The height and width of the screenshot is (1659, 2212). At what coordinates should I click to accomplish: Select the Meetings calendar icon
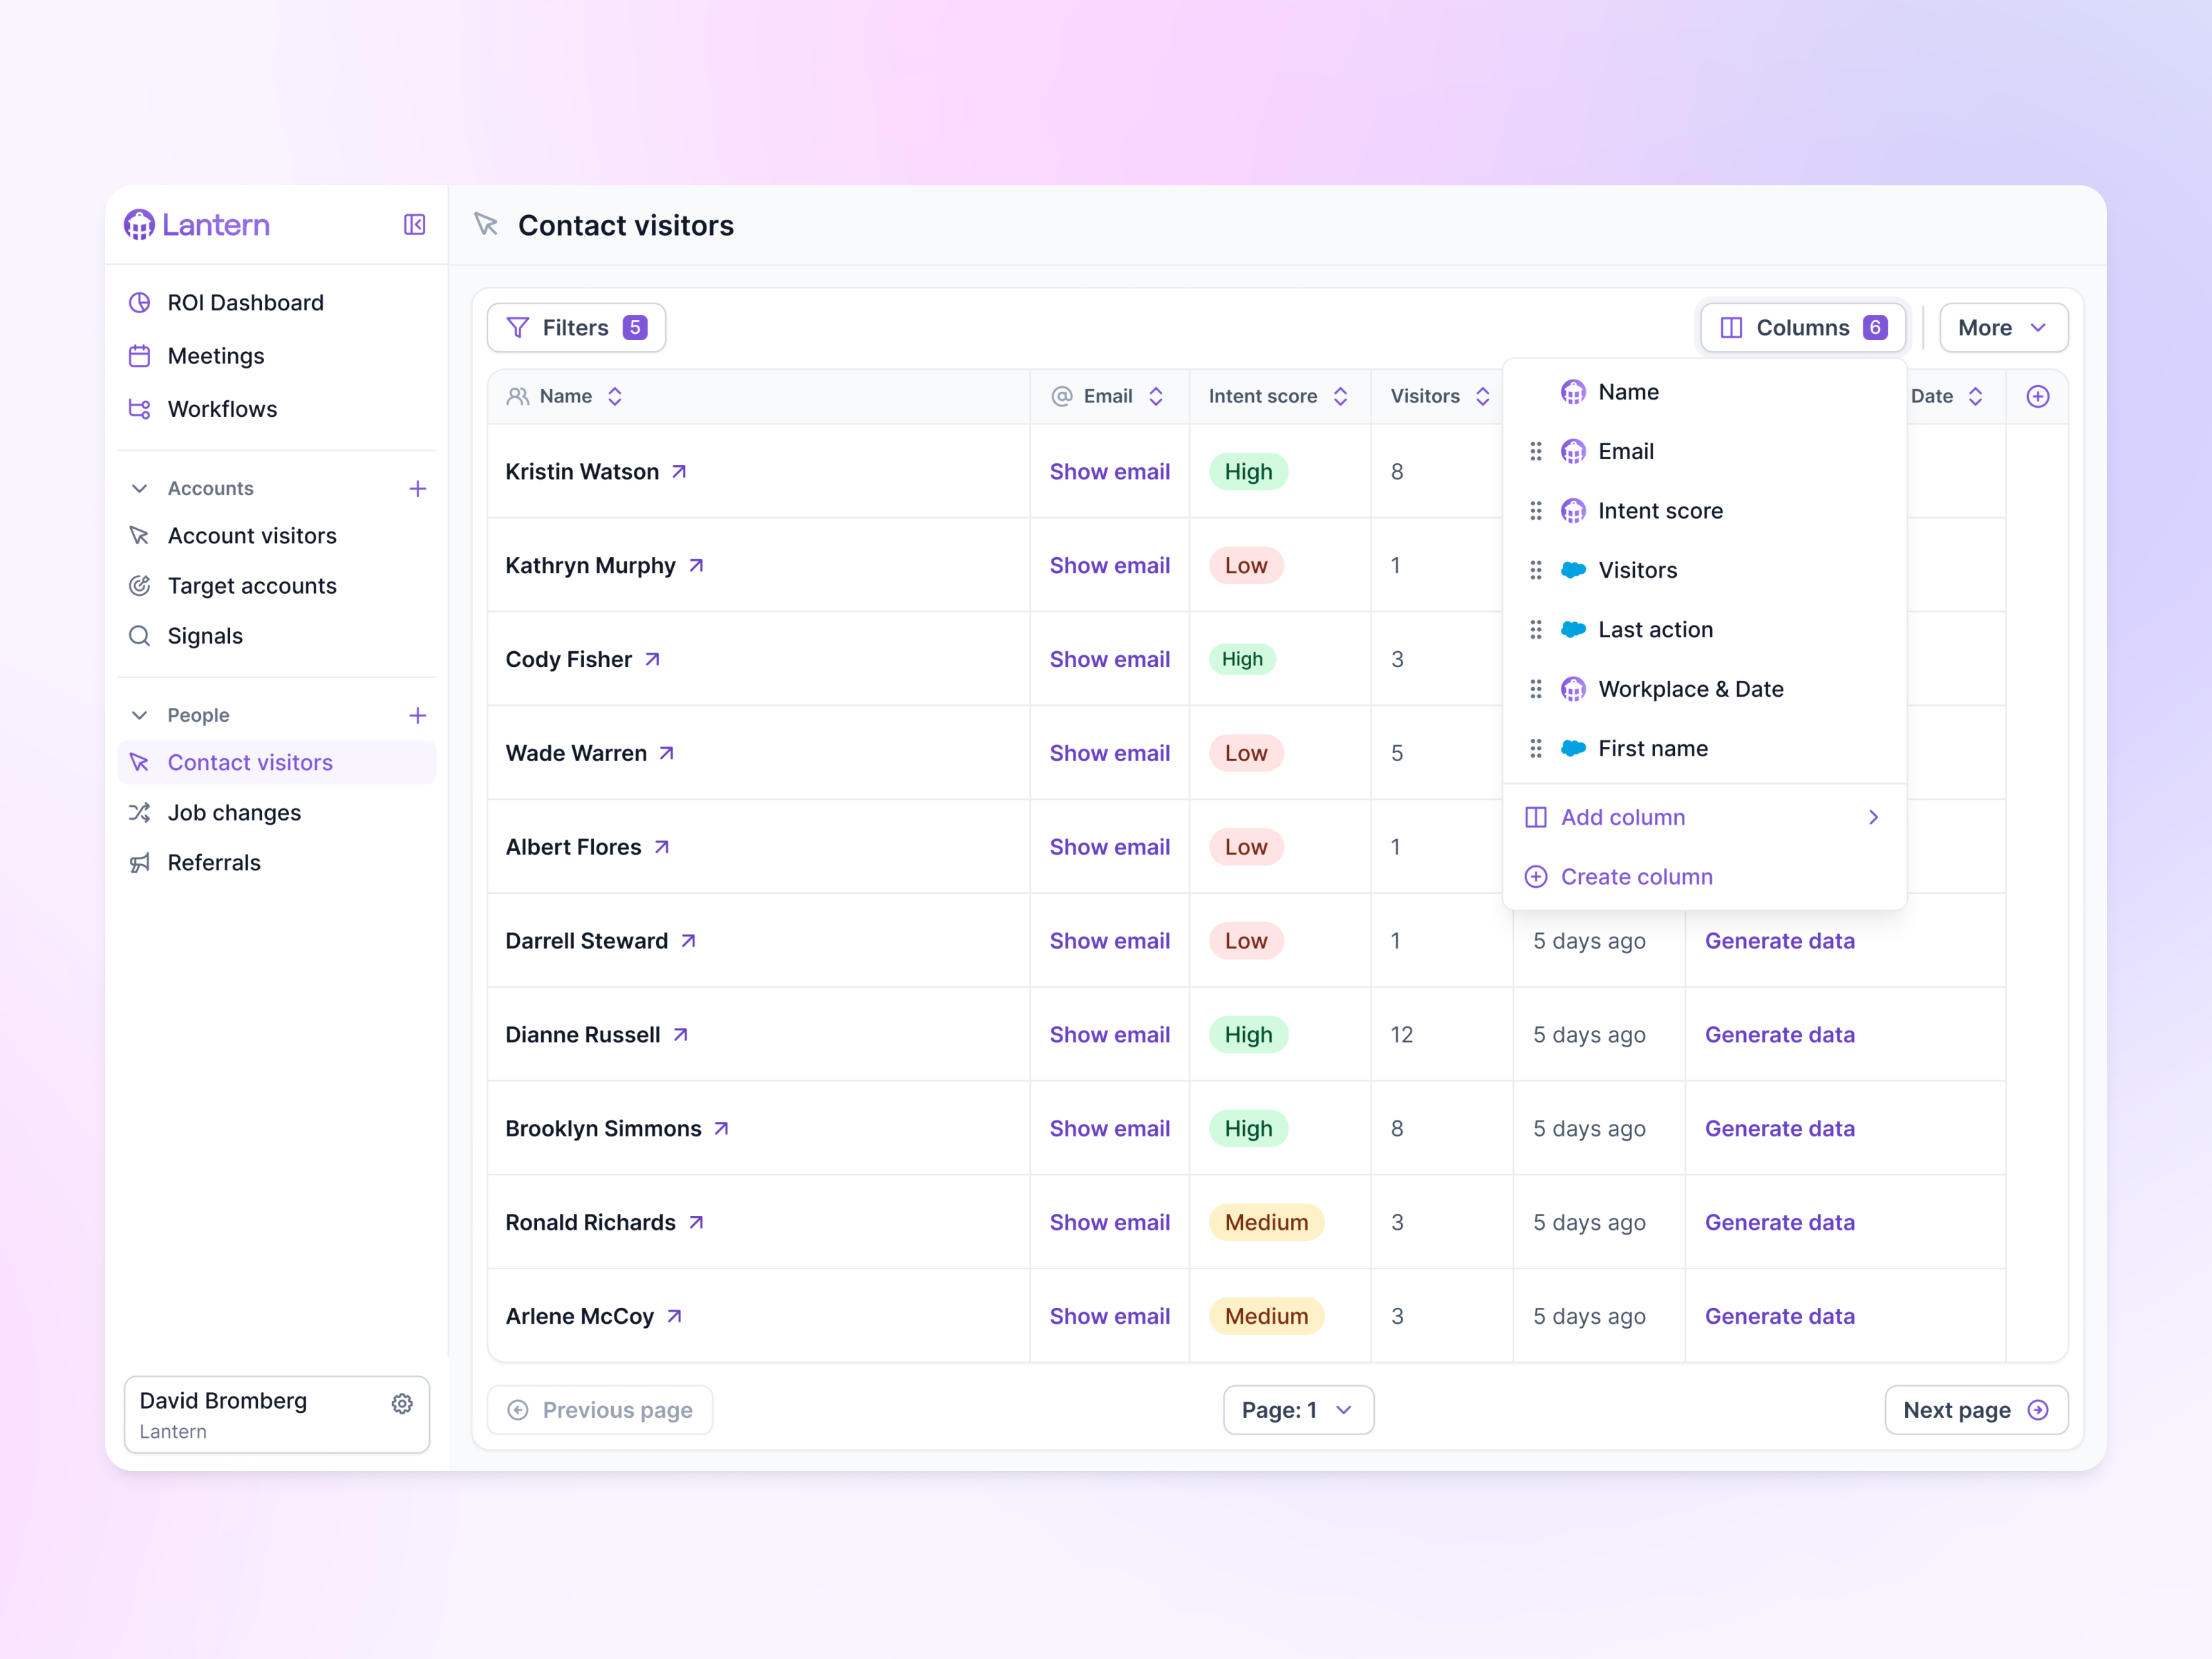(x=140, y=356)
